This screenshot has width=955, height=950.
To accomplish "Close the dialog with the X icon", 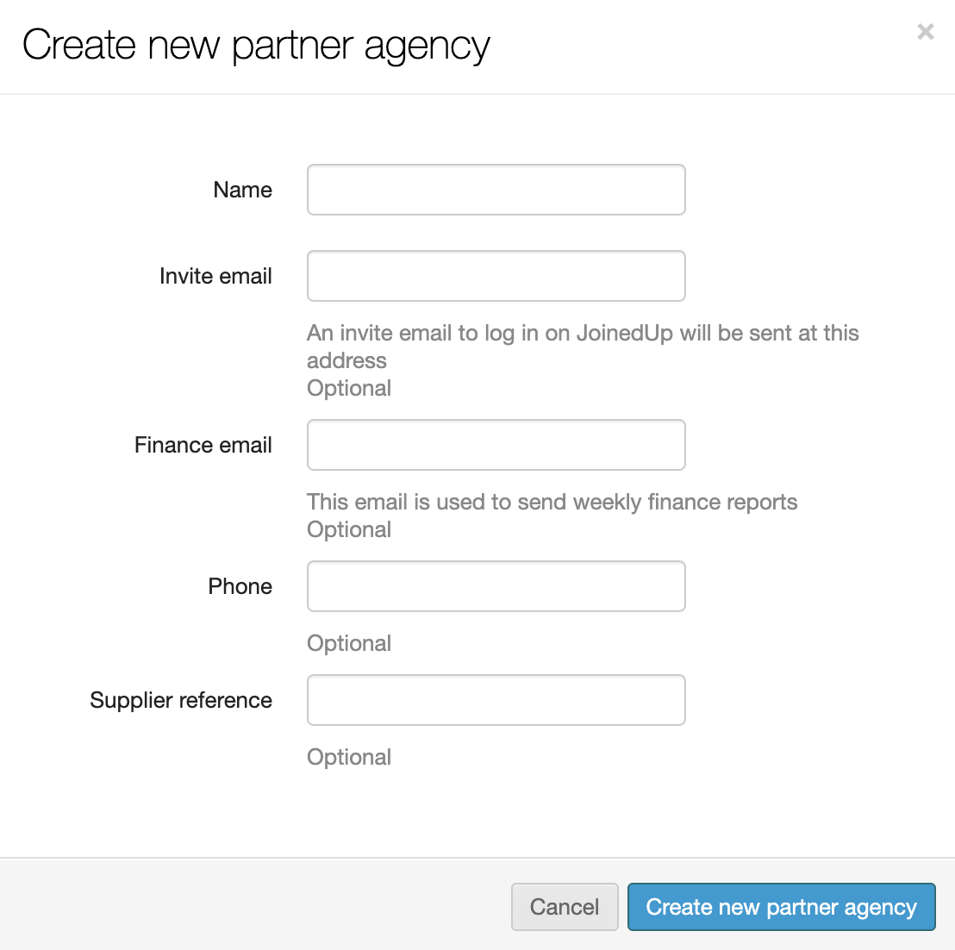I will pos(926,33).
